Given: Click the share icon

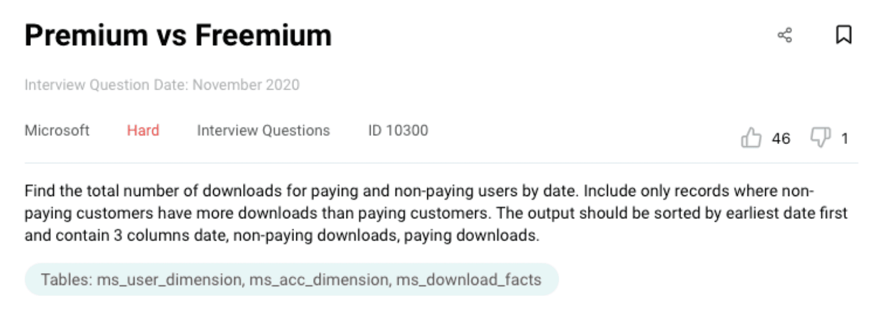Looking at the screenshot, I should (785, 35).
